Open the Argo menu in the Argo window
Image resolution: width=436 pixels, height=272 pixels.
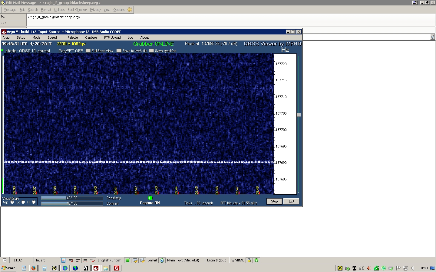(6, 37)
